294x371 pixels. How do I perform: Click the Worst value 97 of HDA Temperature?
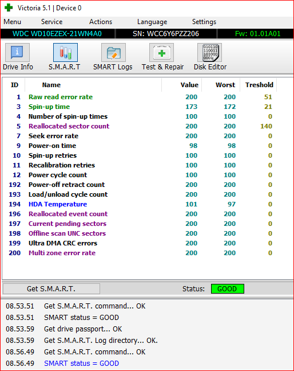pos(232,204)
